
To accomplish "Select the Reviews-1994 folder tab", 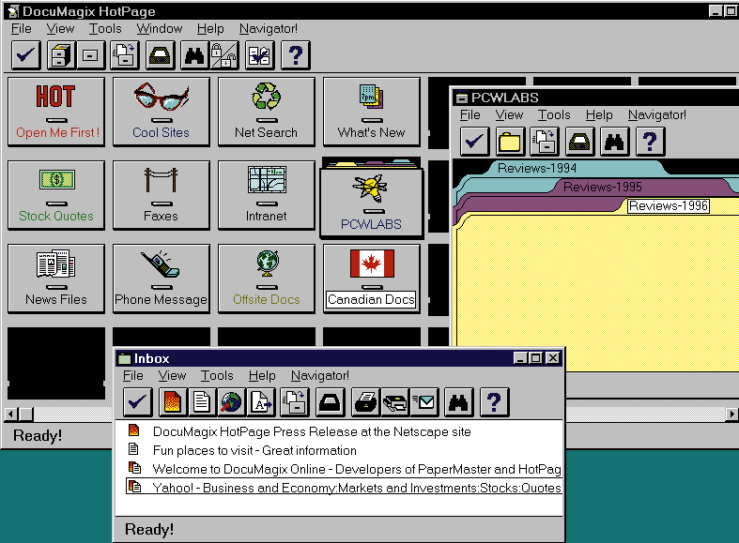I will [537, 169].
